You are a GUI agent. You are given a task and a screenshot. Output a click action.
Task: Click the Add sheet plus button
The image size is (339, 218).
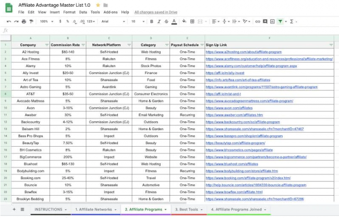coord(14,209)
